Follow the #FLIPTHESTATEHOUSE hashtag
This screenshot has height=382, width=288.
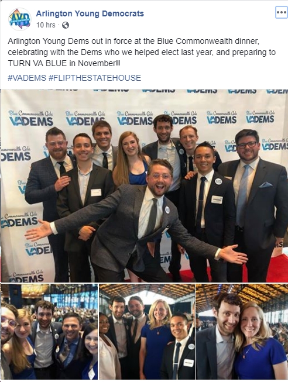(95, 78)
